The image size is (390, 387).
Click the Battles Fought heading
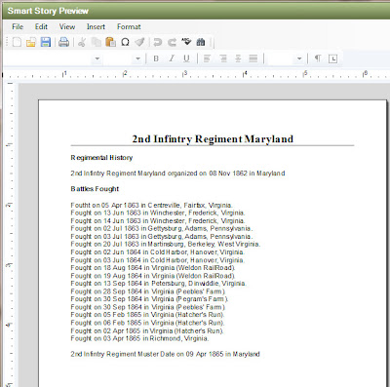tap(95, 189)
